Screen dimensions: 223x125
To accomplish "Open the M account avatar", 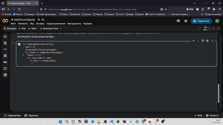I will click(x=217, y=21).
